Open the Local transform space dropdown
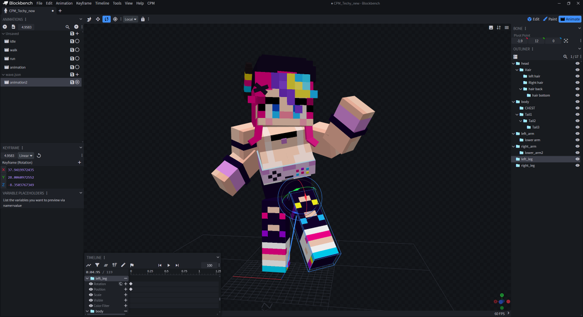583x317 pixels. pos(130,19)
